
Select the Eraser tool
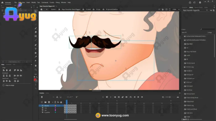coord(36,32)
